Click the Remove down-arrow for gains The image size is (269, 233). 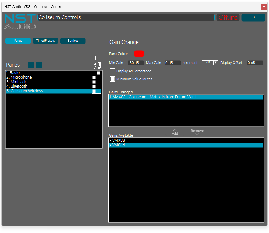pos(197,132)
